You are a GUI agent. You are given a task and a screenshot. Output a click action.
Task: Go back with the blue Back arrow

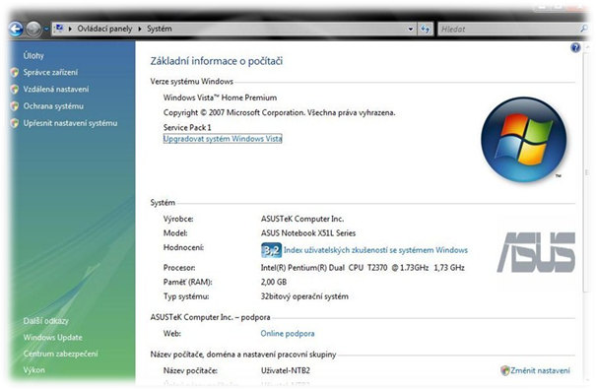17,29
